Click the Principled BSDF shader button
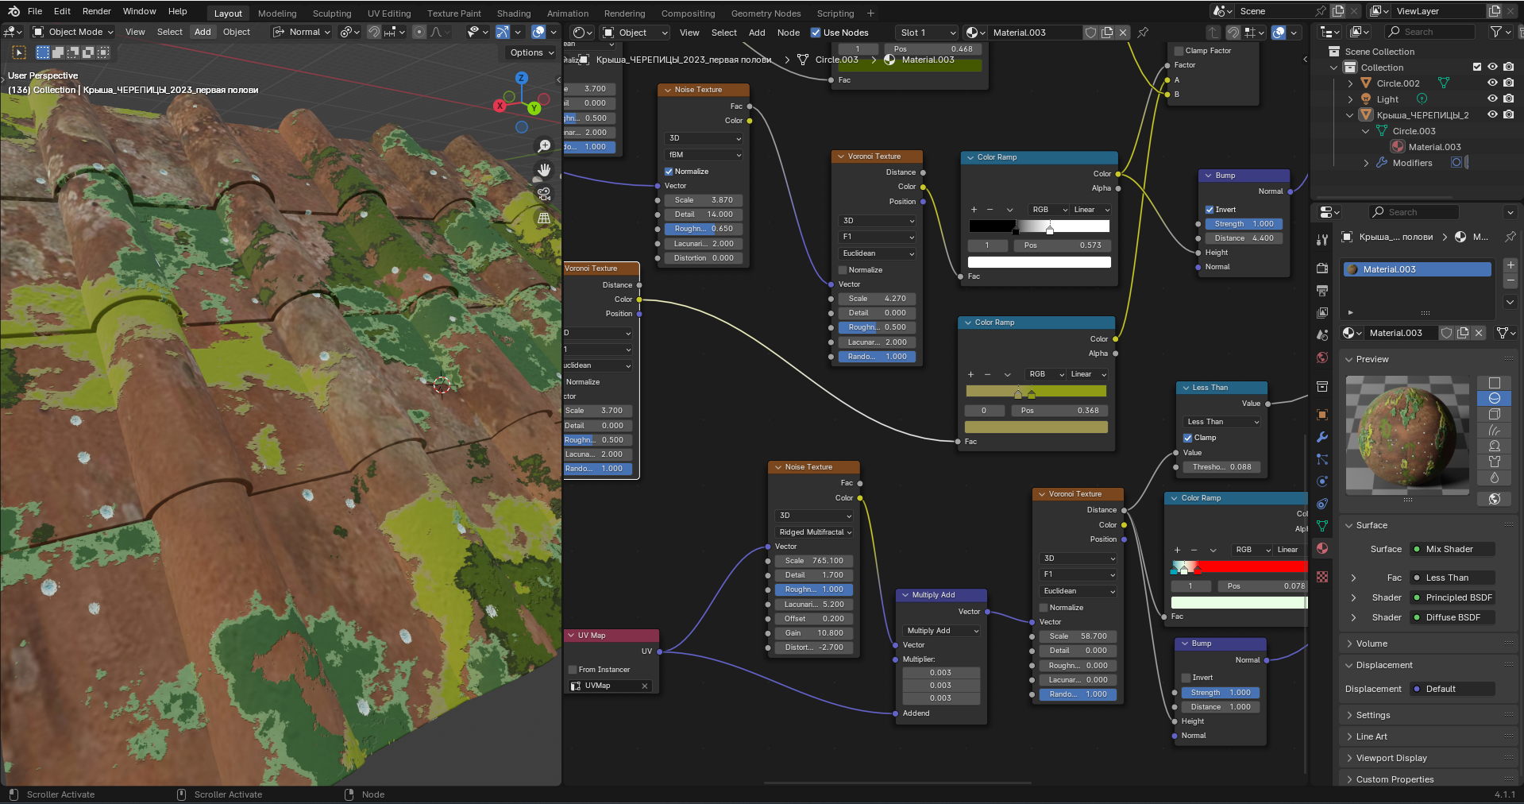 [x=1453, y=597]
